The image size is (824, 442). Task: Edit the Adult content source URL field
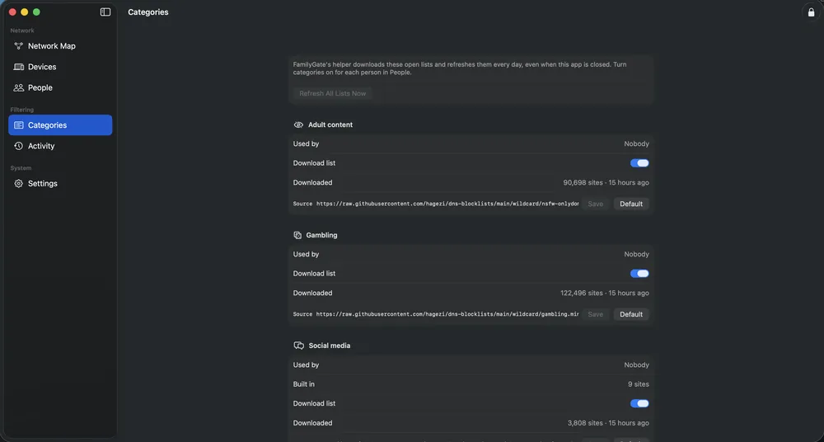point(447,204)
